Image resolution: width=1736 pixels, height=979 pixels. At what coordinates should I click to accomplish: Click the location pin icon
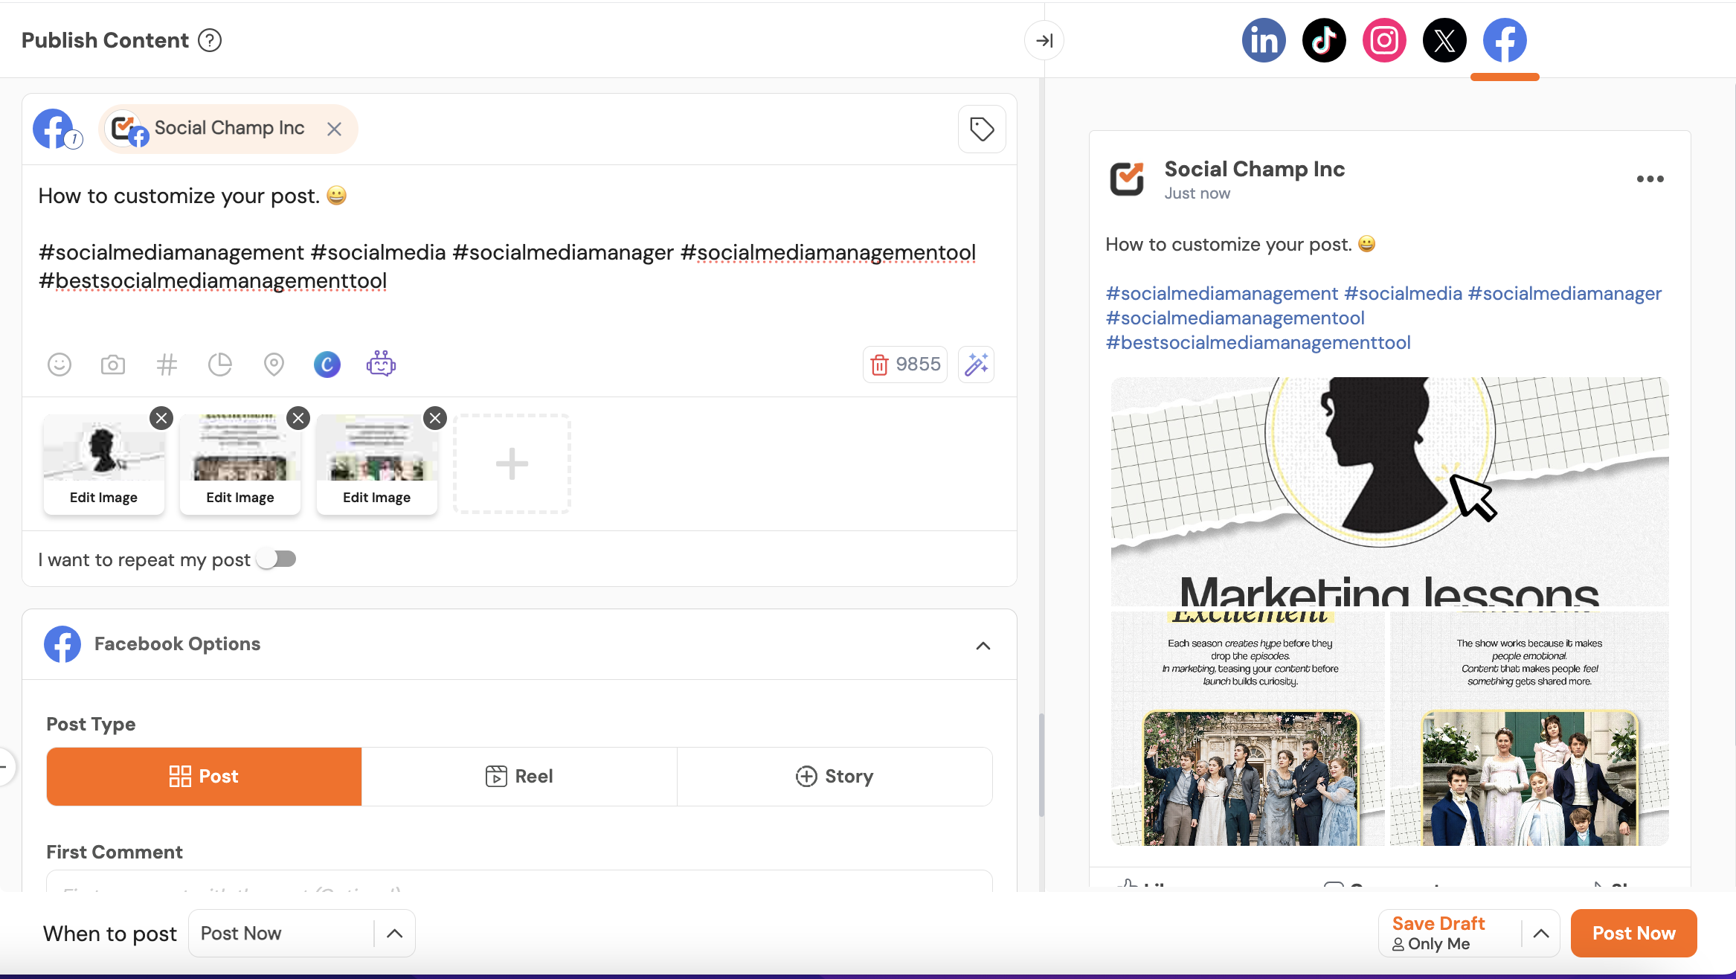tap(274, 365)
